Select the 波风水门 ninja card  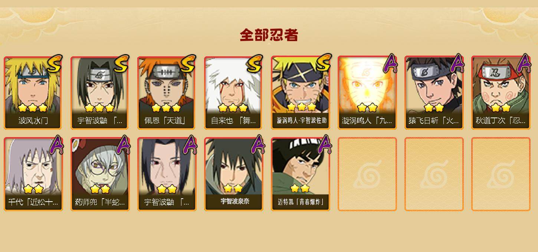click(33, 93)
